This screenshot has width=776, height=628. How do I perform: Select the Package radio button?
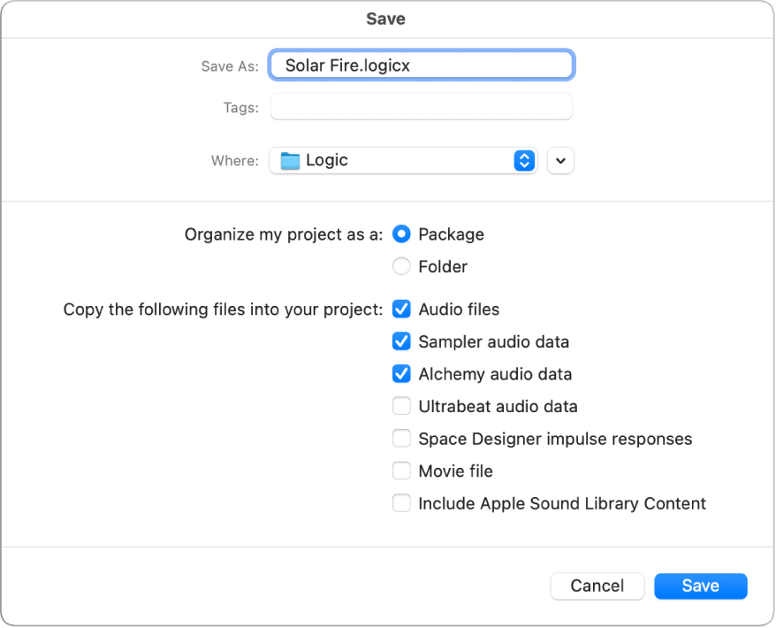click(401, 234)
